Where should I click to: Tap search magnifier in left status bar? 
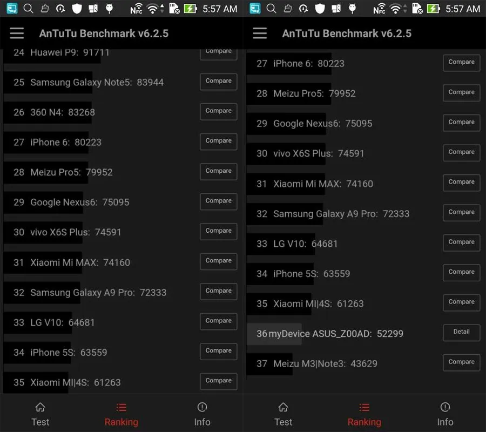point(28,8)
